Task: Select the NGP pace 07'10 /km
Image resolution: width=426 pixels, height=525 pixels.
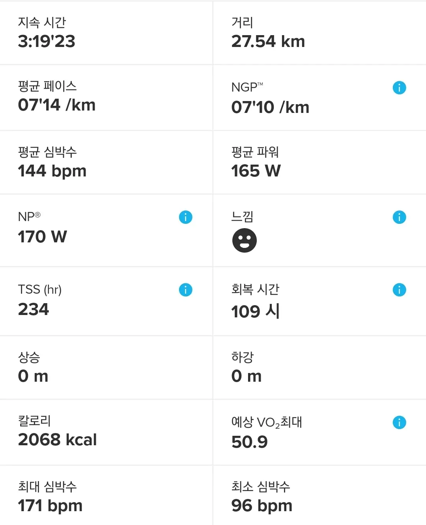Action: pos(270,107)
